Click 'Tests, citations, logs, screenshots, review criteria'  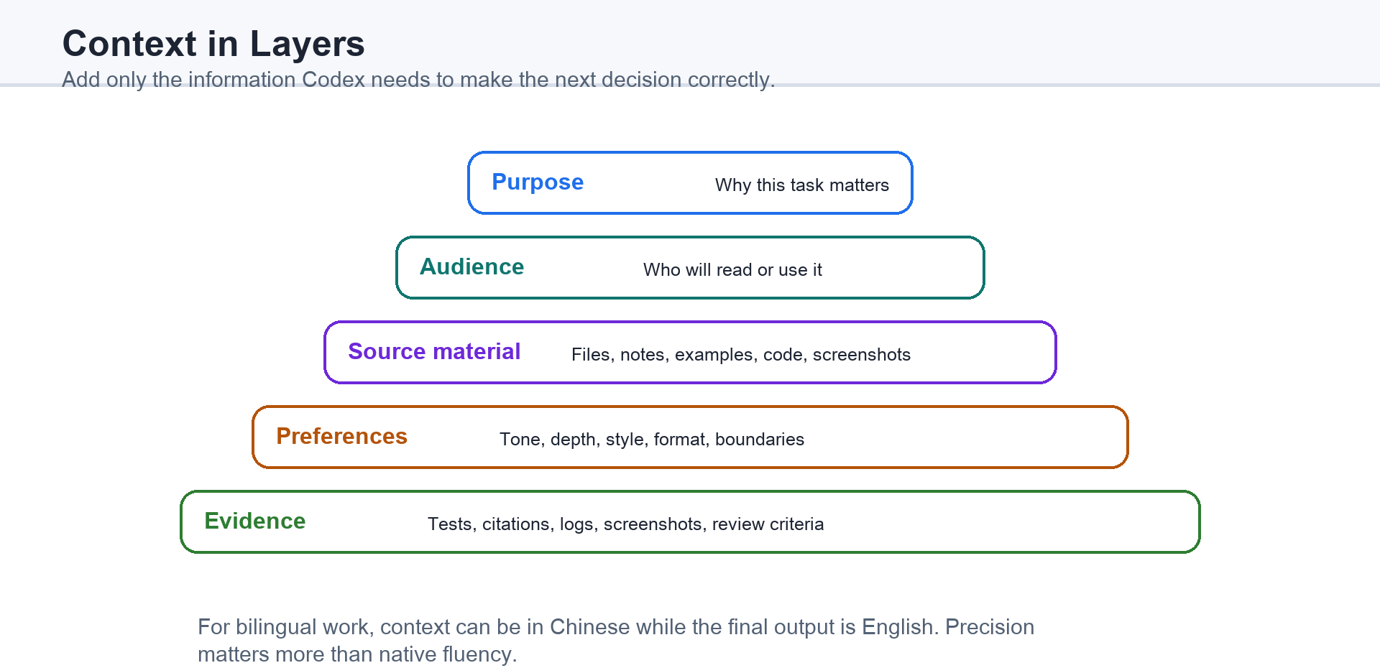tap(626, 524)
